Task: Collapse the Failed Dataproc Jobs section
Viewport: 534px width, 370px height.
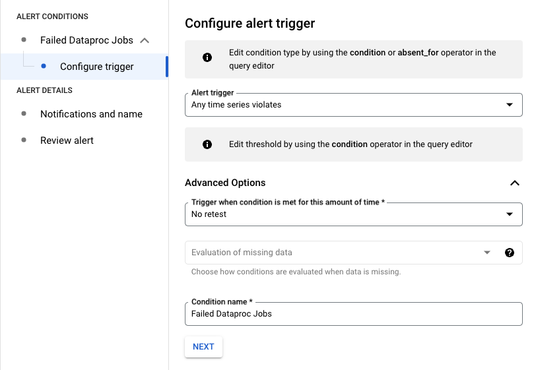Action: coord(145,40)
